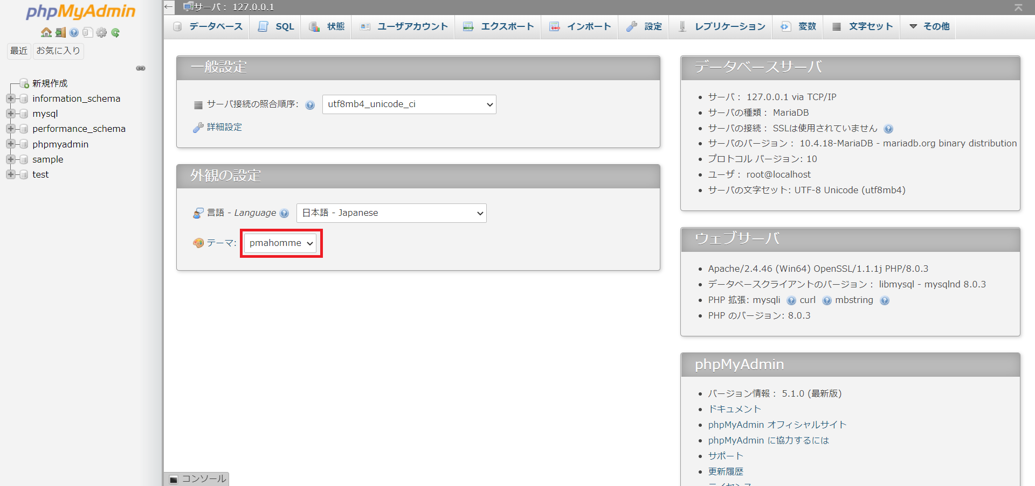
Task: Open the pmahomme theme dropdown
Action: pyautogui.click(x=280, y=243)
